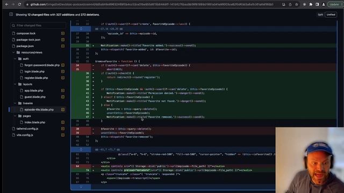The width and height of the screenshot is (344, 193).
Task: Open forgot-password.blade.php diff
Action: pos(42,65)
